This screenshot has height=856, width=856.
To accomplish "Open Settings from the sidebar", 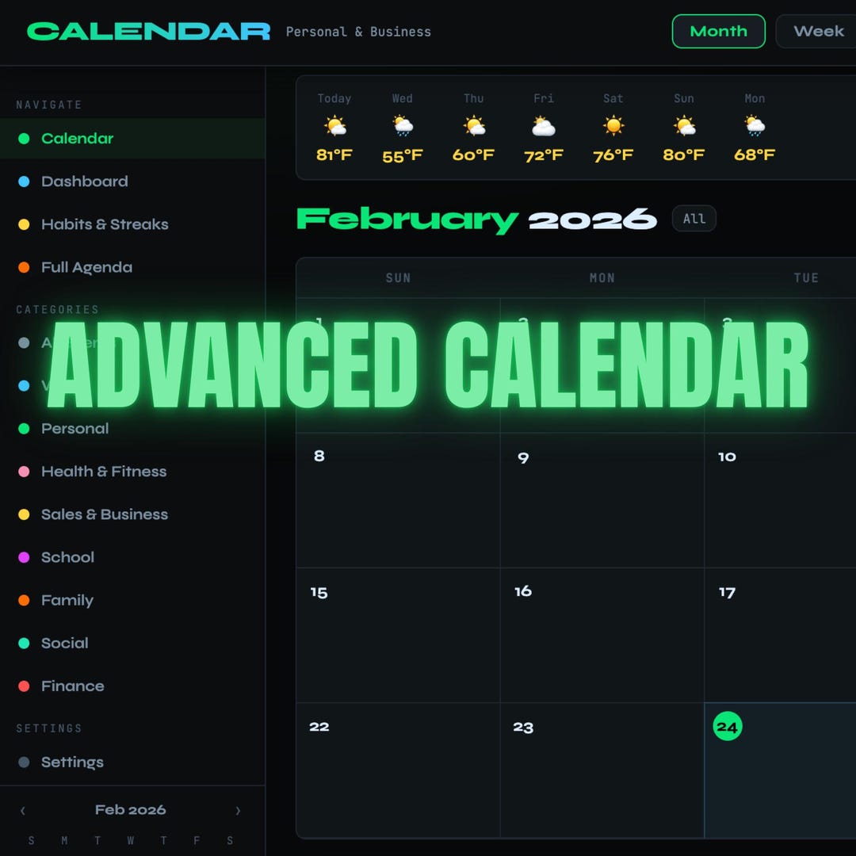I will [x=132, y=762].
